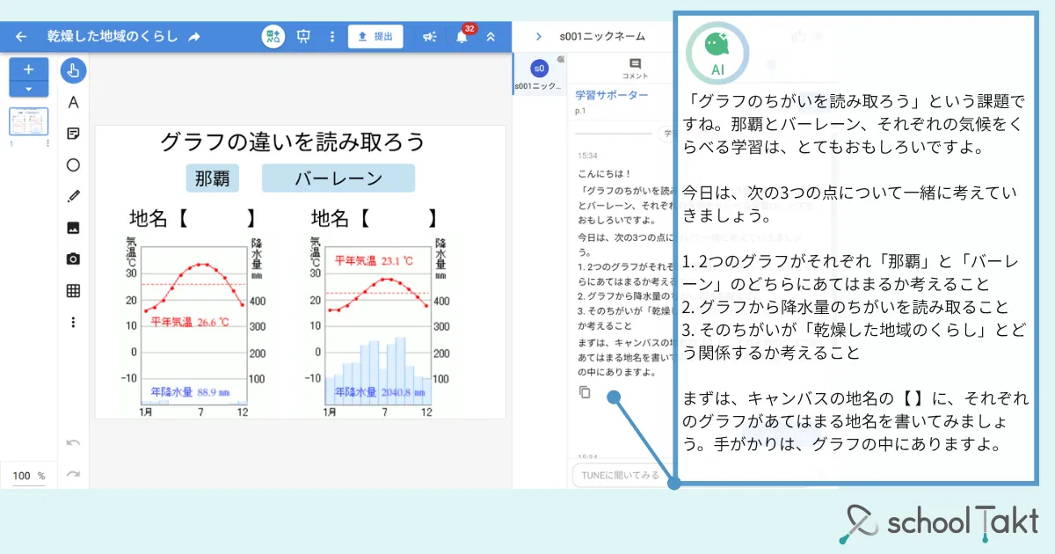
Task: Click heading グラフの違いを読み取ろう
Action: click(x=292, y=142)
